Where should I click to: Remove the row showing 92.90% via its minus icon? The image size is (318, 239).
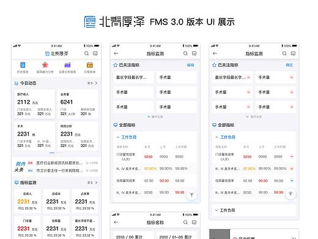click(292, 169)
